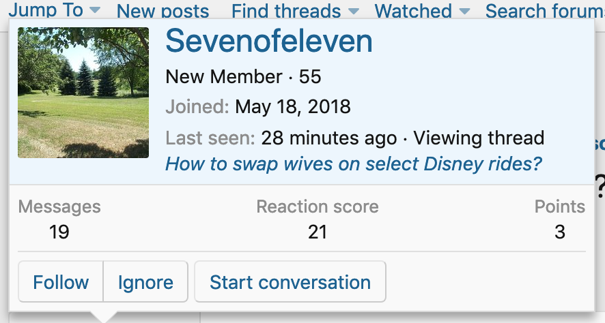Open Search forums
The image size is (605, 323).
coord(545,11)
